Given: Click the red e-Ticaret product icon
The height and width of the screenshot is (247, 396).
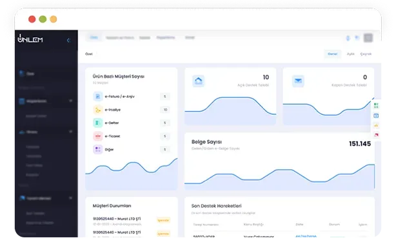Looking at the screenshot, I should 98,136.
